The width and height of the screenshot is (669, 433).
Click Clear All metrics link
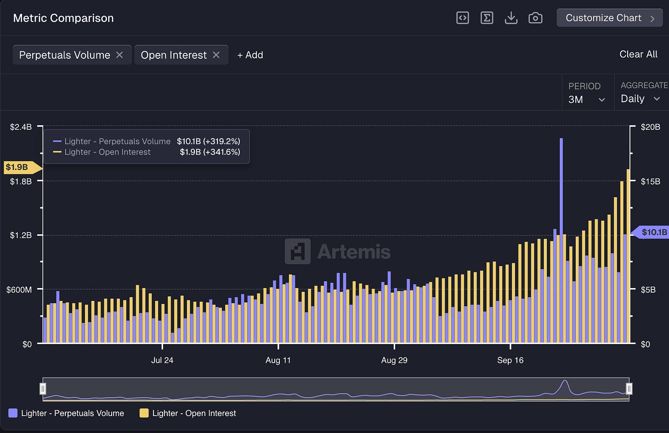pos(638,54)
